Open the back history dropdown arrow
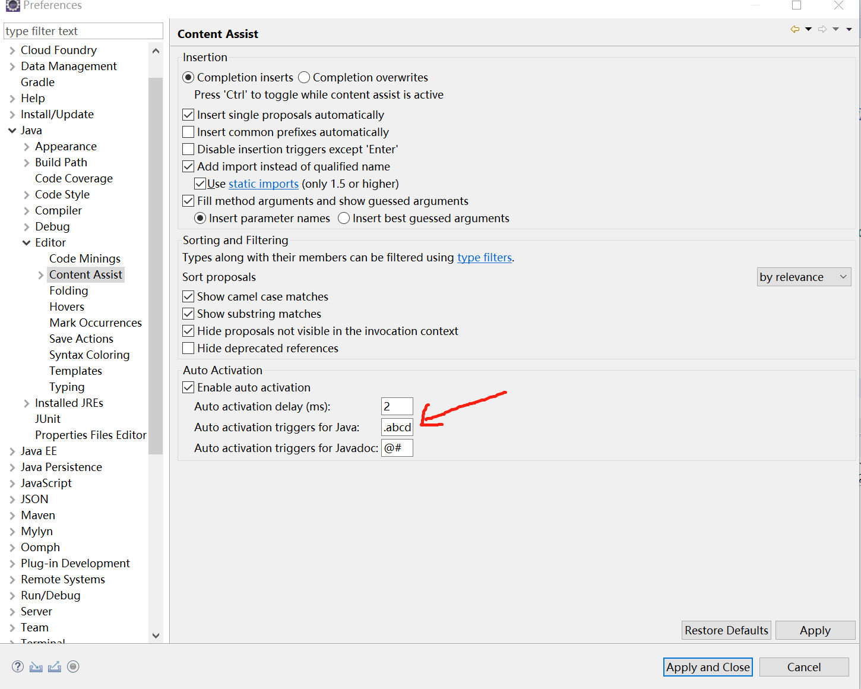 pyautogui.click(x=808, y=29)
